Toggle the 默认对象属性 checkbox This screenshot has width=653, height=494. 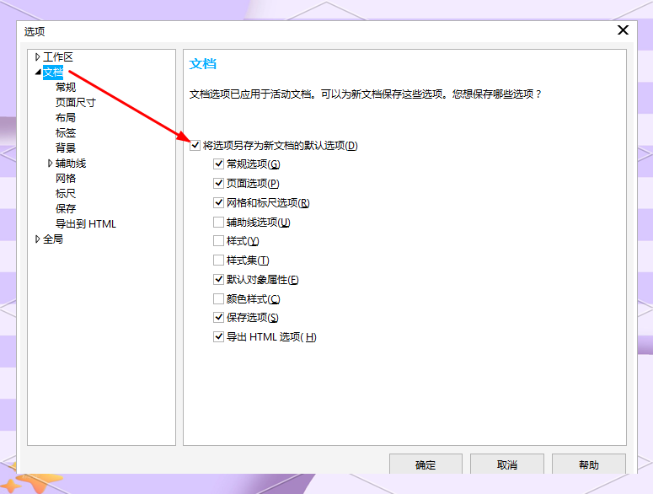click(x=219, y=280)
